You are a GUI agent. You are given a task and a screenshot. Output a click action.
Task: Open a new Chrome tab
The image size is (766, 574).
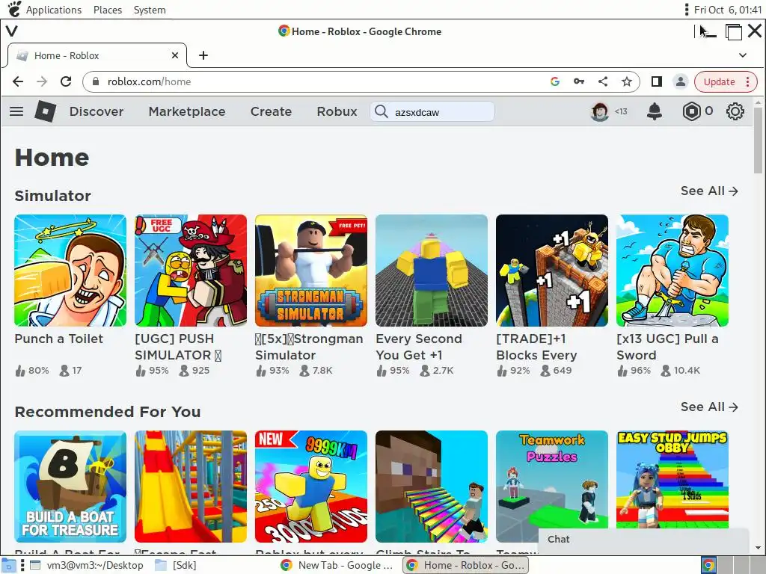[x=203, y=55]
